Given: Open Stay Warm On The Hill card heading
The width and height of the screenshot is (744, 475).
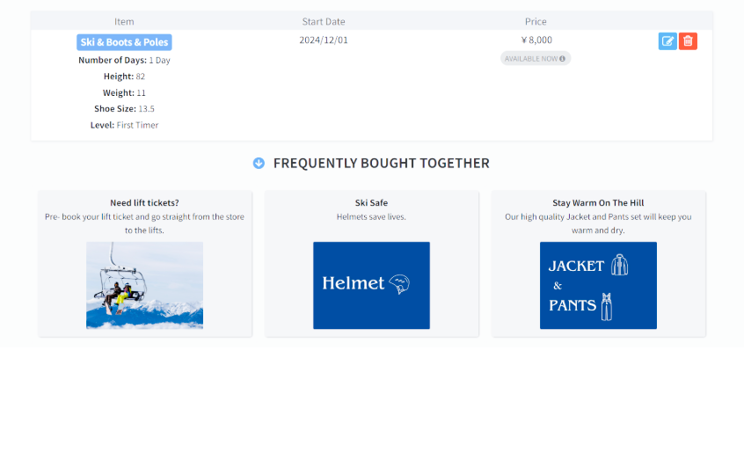Looking at the screenshot, I should (x=598, y=202).
